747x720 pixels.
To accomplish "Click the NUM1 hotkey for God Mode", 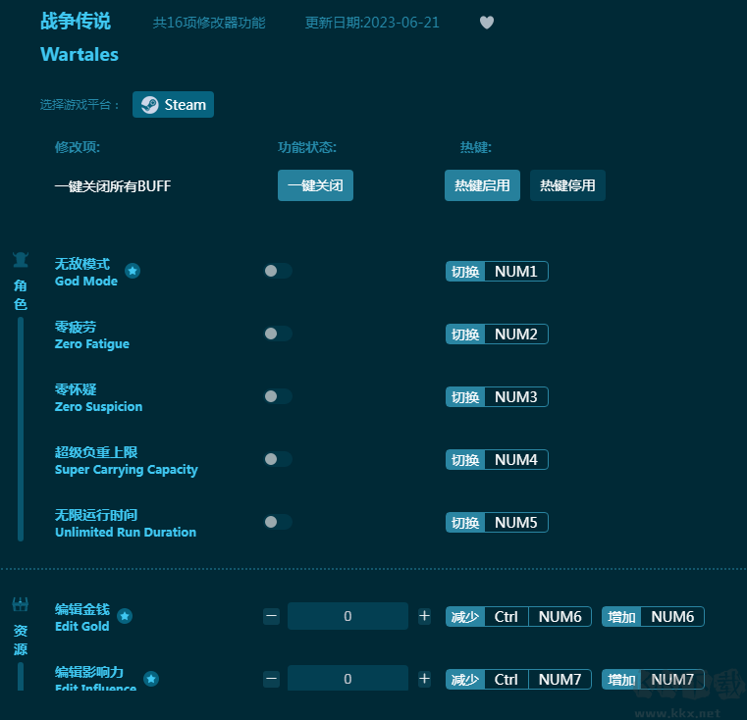I will coord(516,272).
